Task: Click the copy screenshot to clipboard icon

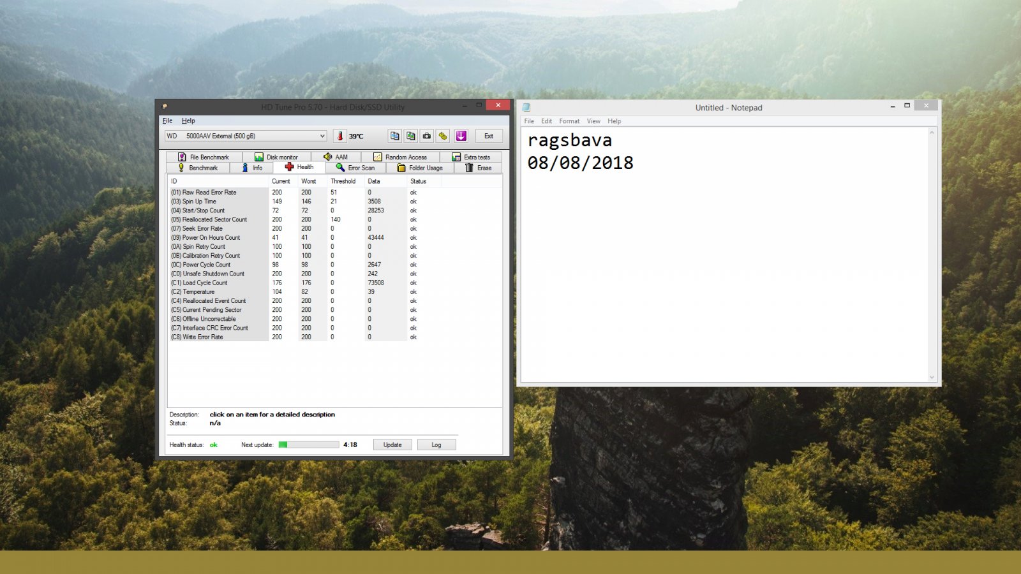Action: pos(411,136)
